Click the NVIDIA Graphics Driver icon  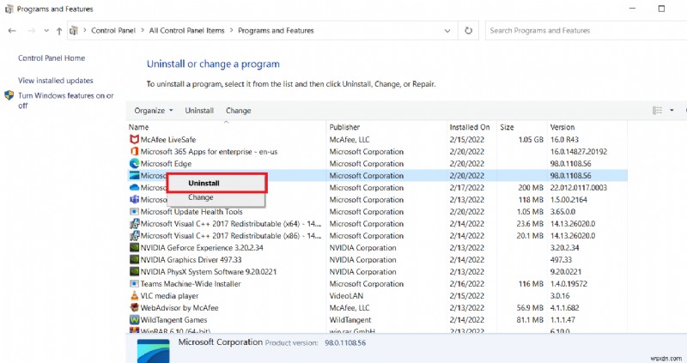pos(134,260)
